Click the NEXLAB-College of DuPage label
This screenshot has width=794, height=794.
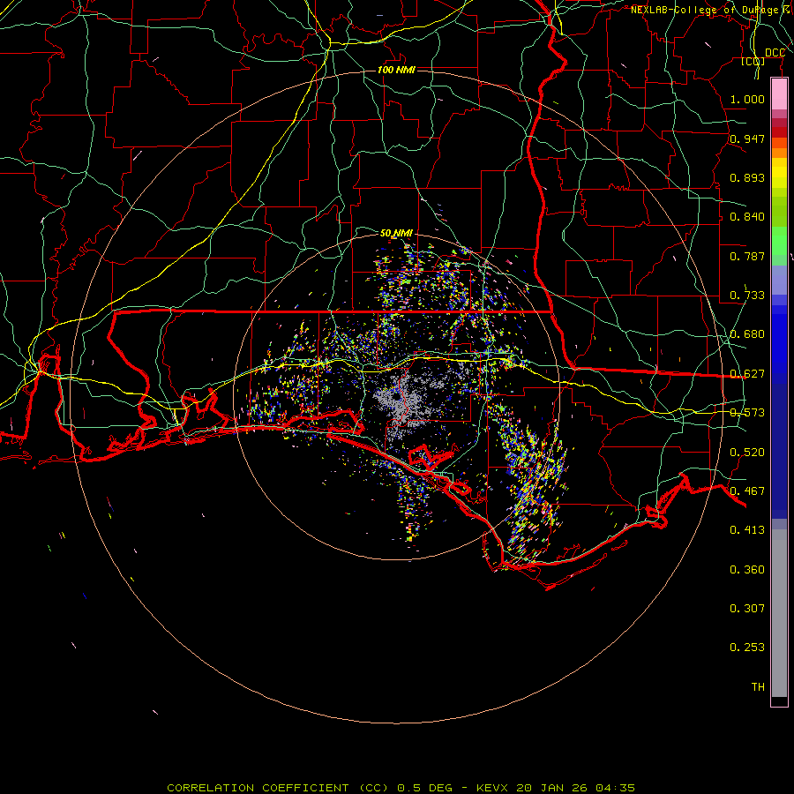[x=705, y=10]
